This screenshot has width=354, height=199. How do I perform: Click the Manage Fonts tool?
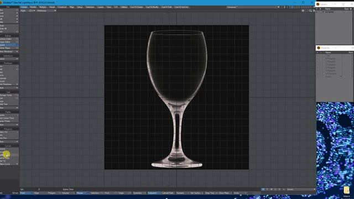tap(9, 95)
